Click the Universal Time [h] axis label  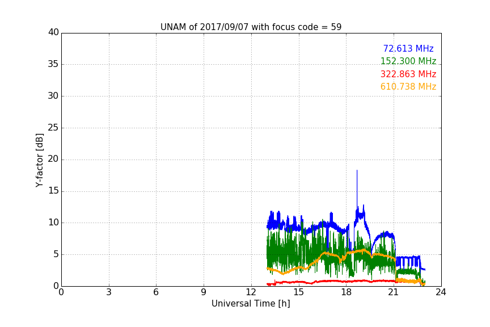tap(251, 304)
